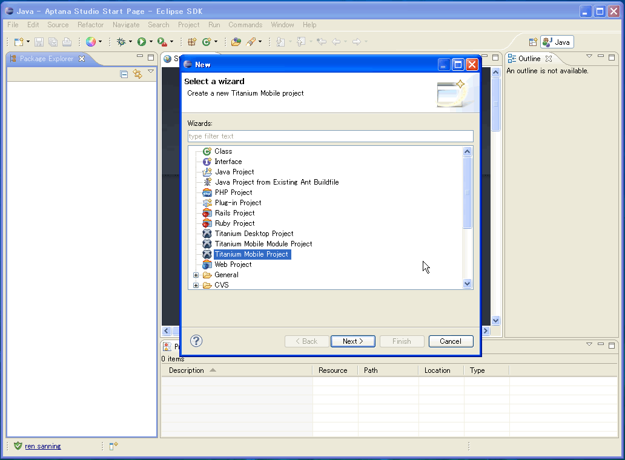Select Interface in the wizard list

click(228, 162)
